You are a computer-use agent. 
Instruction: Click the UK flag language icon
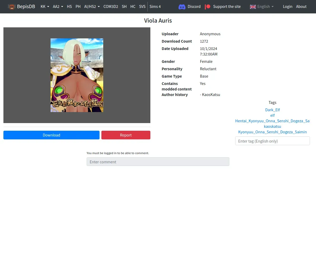(253, 7)
